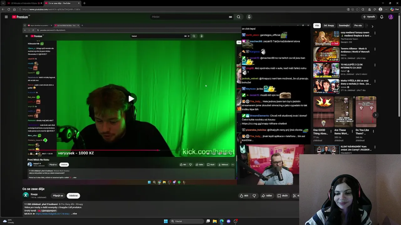
Task: Open the weather widget showing 12°C Cloudy
Action: tap(8, 221)
